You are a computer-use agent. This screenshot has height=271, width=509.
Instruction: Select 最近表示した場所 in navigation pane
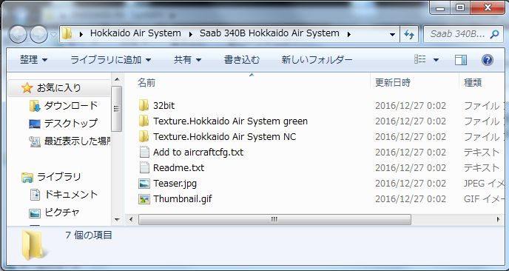[77, 141]
